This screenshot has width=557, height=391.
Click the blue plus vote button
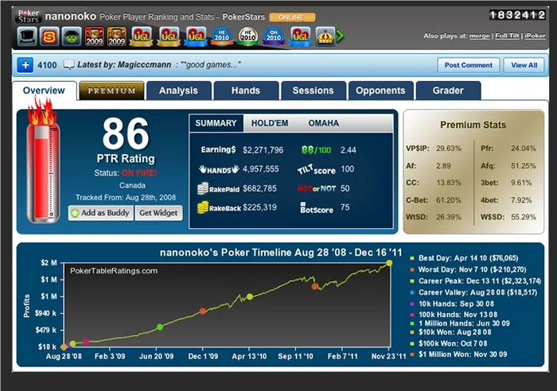click(x=25, y=65)
